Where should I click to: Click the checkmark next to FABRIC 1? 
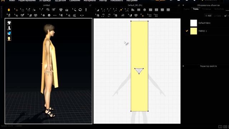pyautogui.click(x=187, y=31)
